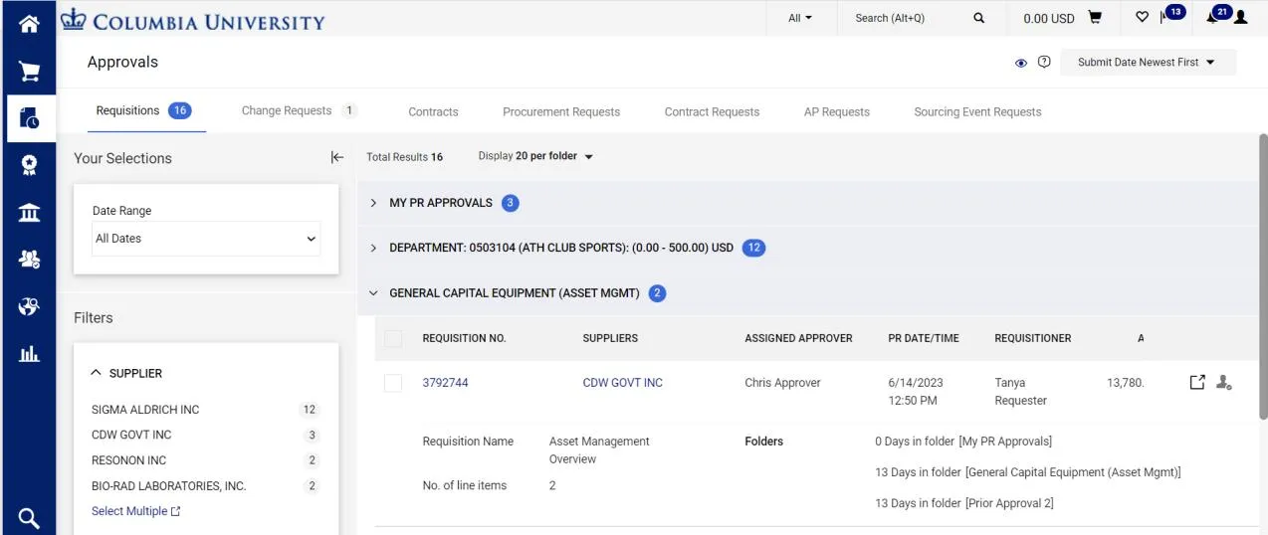This screenshot has width=1268, height=535.
Task: Click Select Multiple suppliers link
Action: (x=136, y=511)
